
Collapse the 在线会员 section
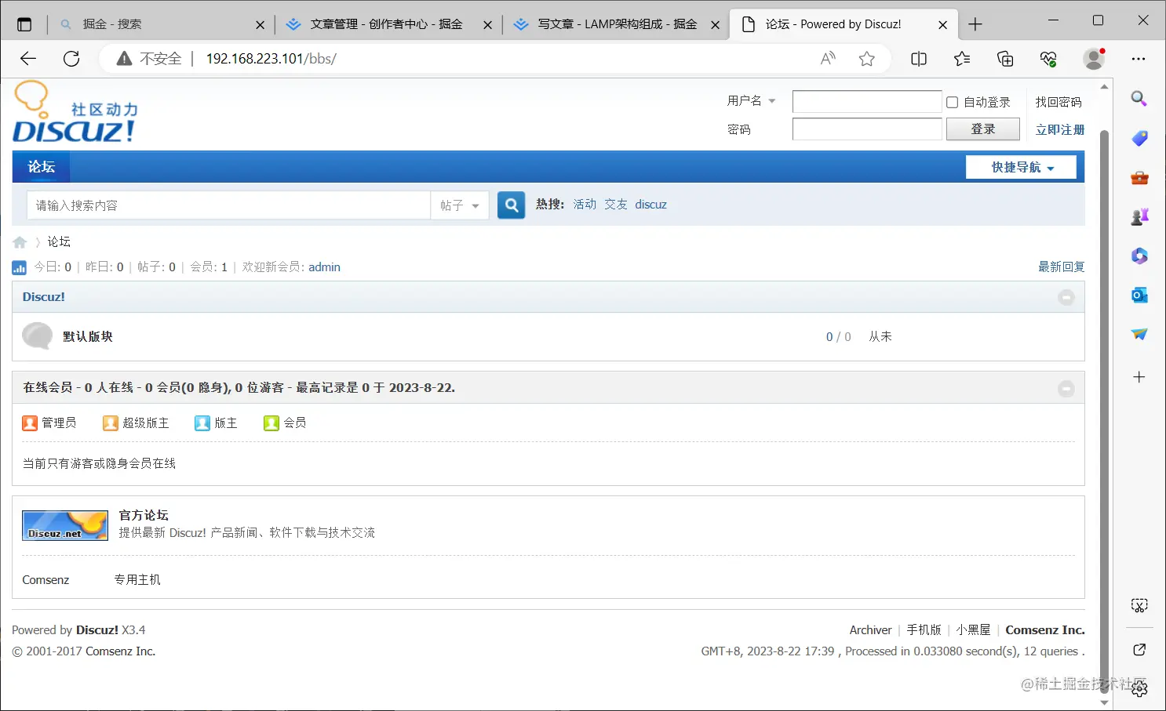1066,388
